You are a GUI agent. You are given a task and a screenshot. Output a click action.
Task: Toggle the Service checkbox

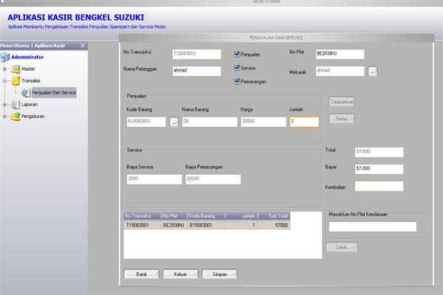pos(237,68)
